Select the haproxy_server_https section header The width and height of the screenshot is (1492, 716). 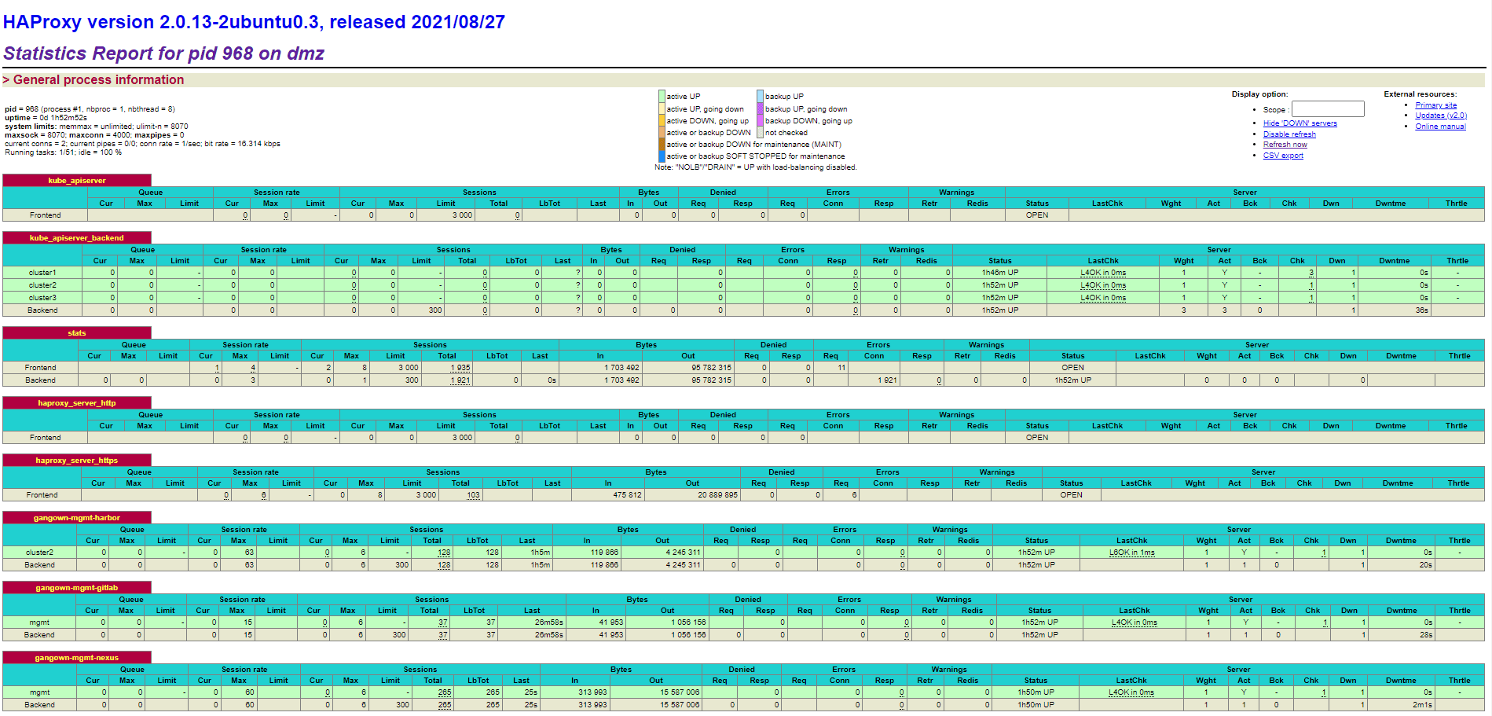(76, 461)
